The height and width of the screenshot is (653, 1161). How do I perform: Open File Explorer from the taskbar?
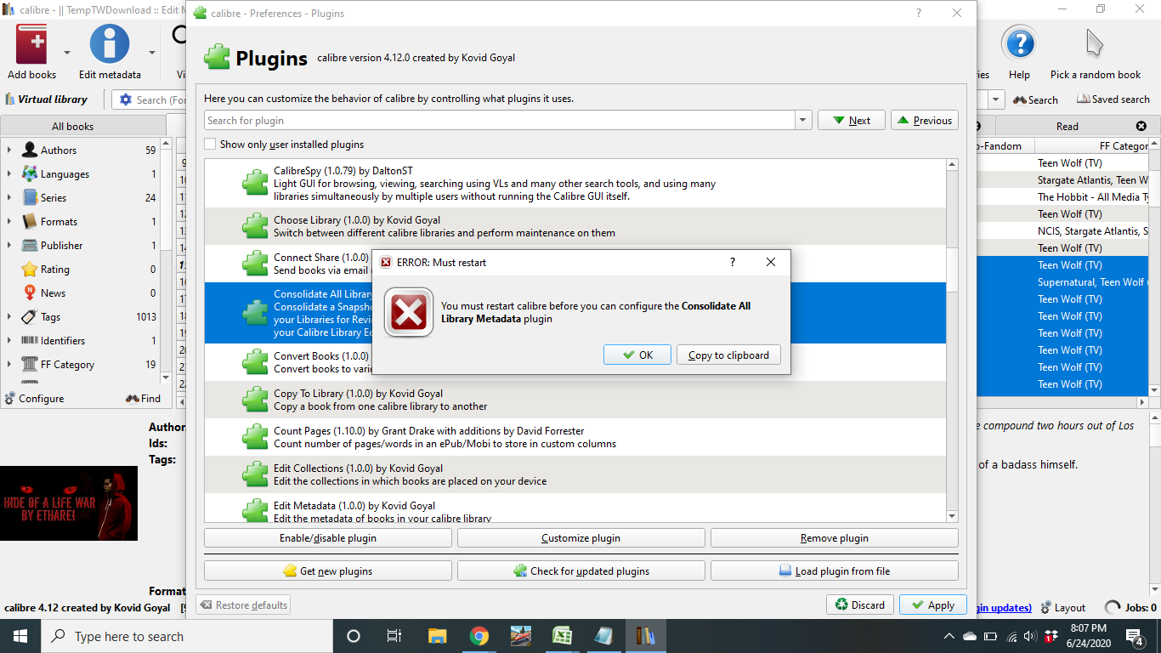pos(437,636)
